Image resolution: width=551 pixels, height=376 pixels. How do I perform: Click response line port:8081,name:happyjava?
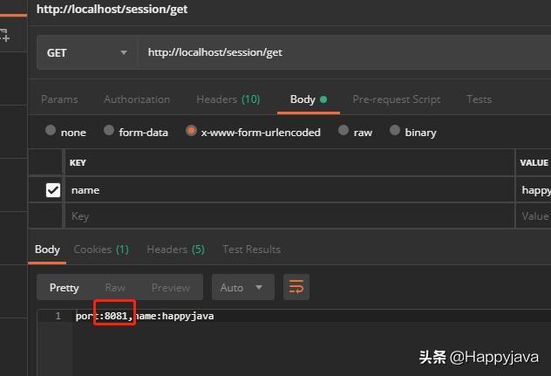pos(145,316)
